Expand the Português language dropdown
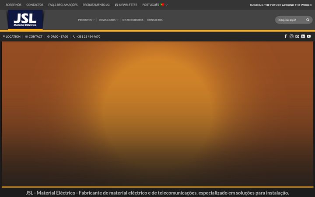The image size is (315, 197). point(155,5)
